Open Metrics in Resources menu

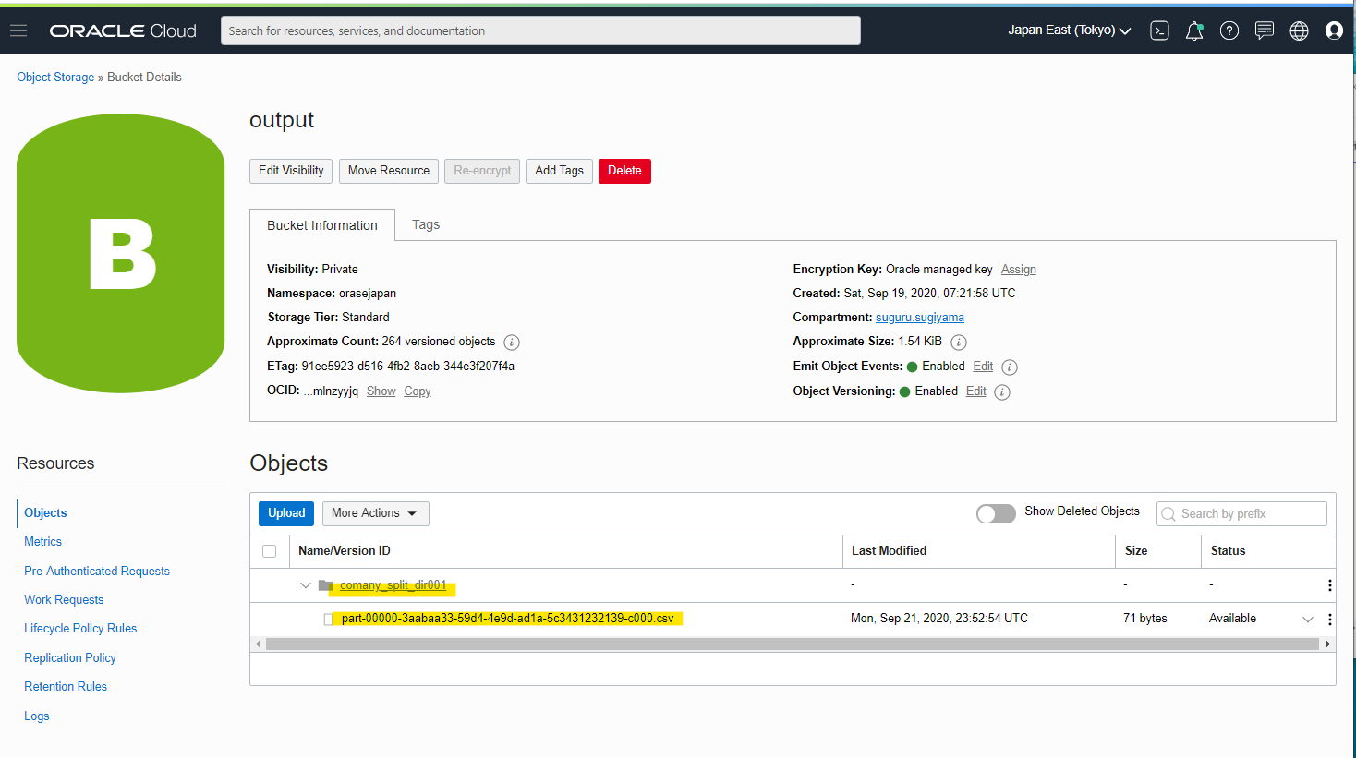(x=42, y=542)
